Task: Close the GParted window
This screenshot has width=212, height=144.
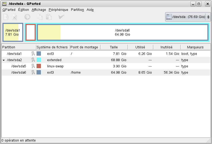Action: point(208,4)
